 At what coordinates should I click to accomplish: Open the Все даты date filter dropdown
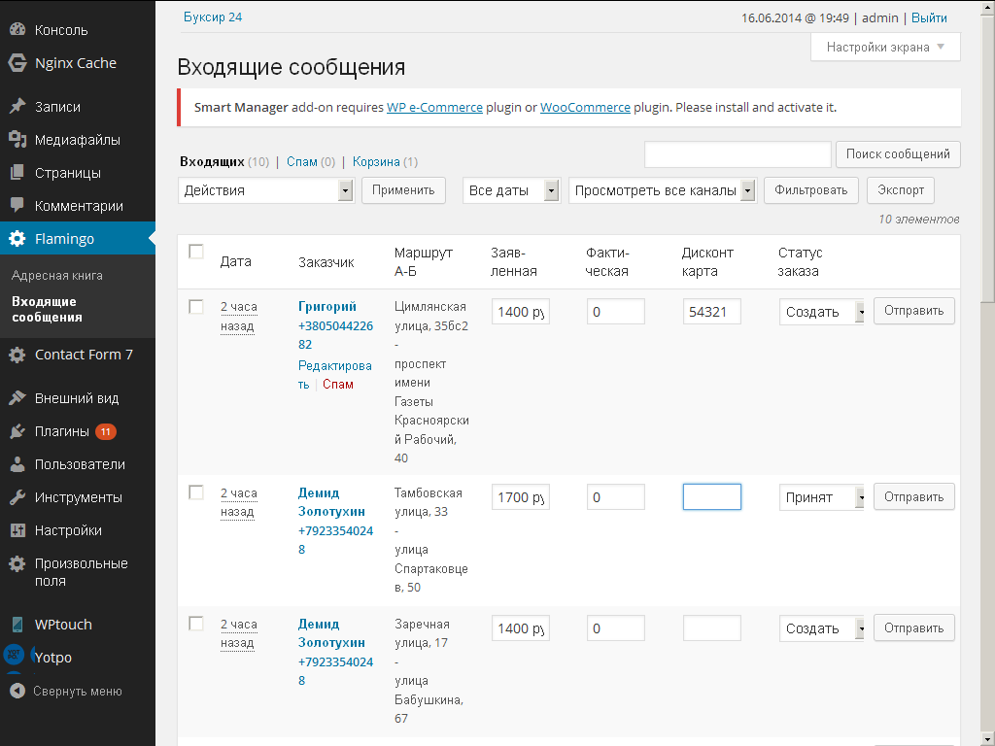pos(511,190)
